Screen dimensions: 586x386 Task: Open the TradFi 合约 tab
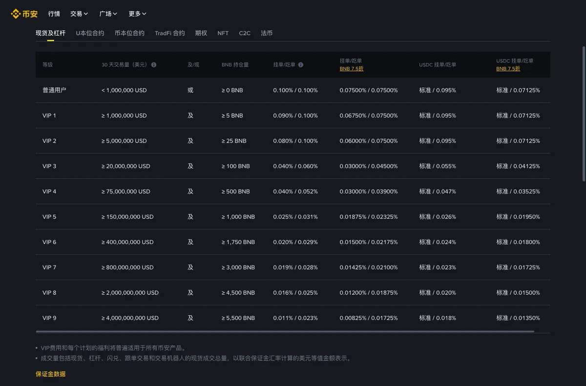click(x=169, y=33)
